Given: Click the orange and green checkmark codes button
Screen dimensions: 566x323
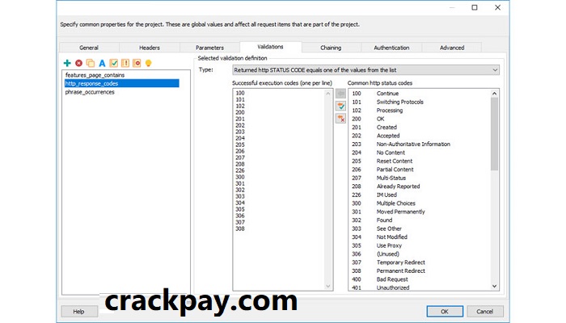Looking at the screenshot, I should tap(340, 106).
